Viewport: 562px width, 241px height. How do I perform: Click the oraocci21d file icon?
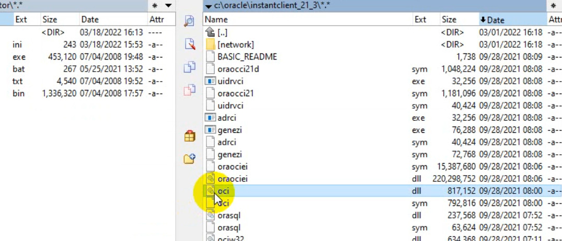click(210, 69)
